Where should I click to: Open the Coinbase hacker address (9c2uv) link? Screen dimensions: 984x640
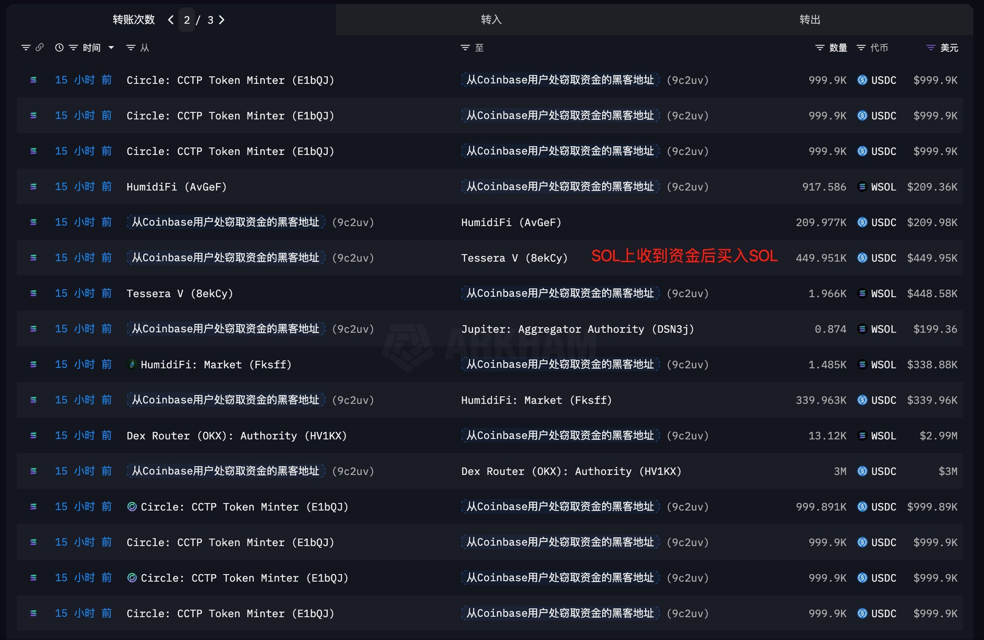pos(560,80)
